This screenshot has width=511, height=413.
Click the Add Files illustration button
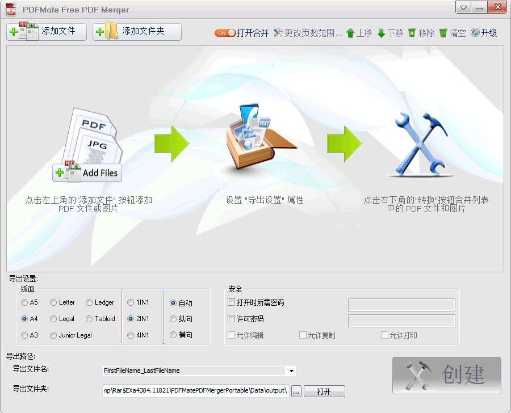(x=87, y=172)
